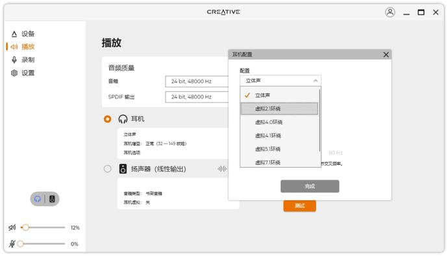Switch output to headphones in toggle pill
Screen dimensions: 448x256
click(x=38, y=199)
